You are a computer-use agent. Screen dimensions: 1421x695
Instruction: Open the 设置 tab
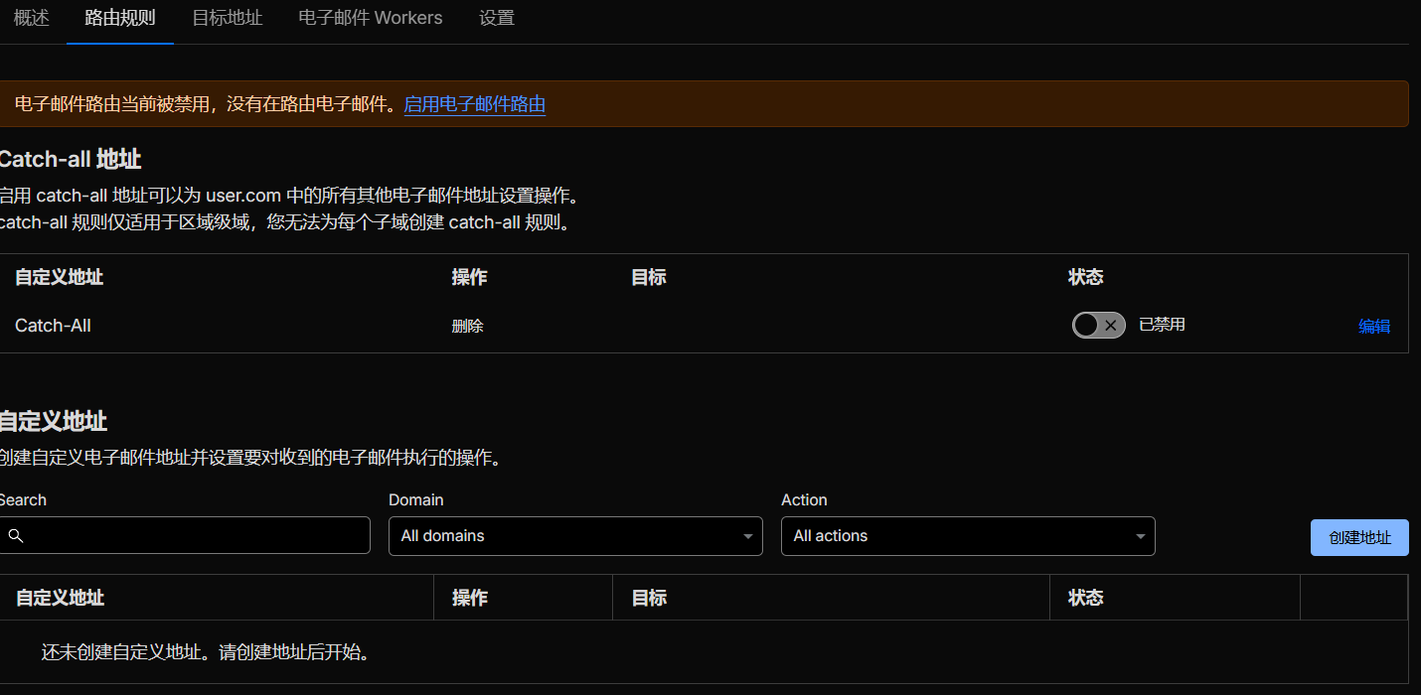[x=497, y=18]
